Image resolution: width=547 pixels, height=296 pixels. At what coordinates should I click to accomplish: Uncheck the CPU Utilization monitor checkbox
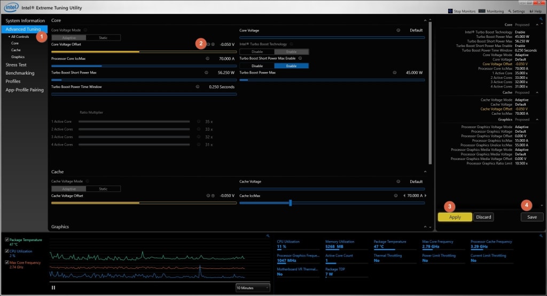click(7, 251)
